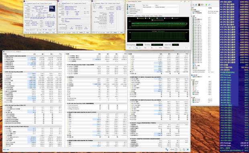Viewport: 249px width, 153px height.
Task: Click Validate in the CPU-Z Mainboard window
Action: click(81, 33)
